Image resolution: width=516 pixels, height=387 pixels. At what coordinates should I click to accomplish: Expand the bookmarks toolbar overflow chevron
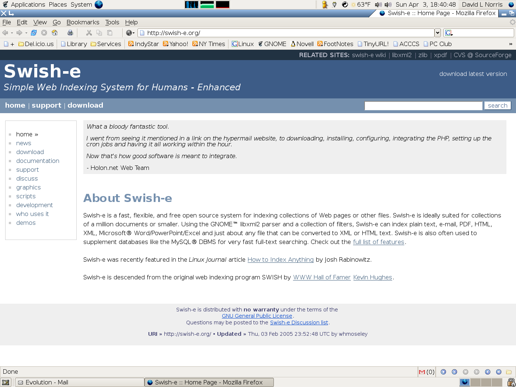click(510, 44)
